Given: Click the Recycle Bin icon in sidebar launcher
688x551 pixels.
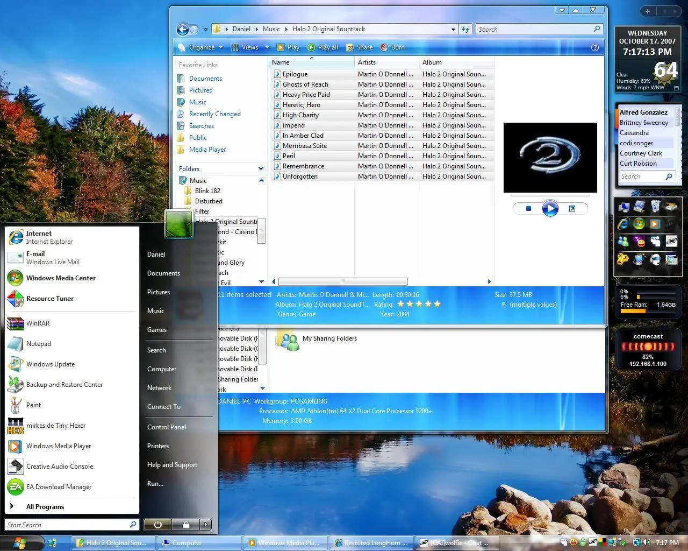Looking at the screenshot, I should click(655, 206).
